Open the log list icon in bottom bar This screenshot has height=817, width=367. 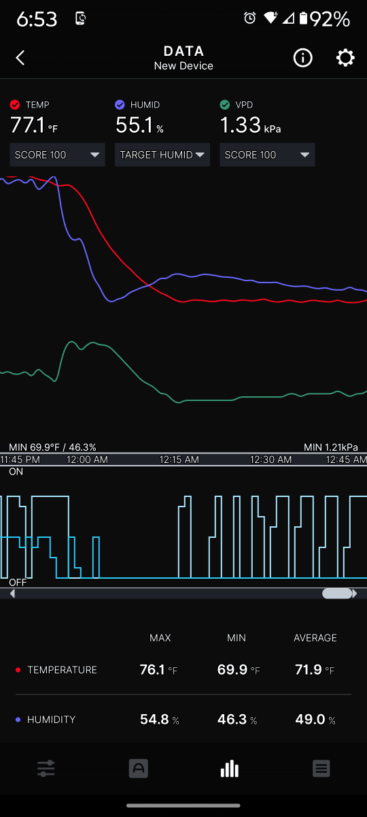pyautogui.click(x=321, y=769)
